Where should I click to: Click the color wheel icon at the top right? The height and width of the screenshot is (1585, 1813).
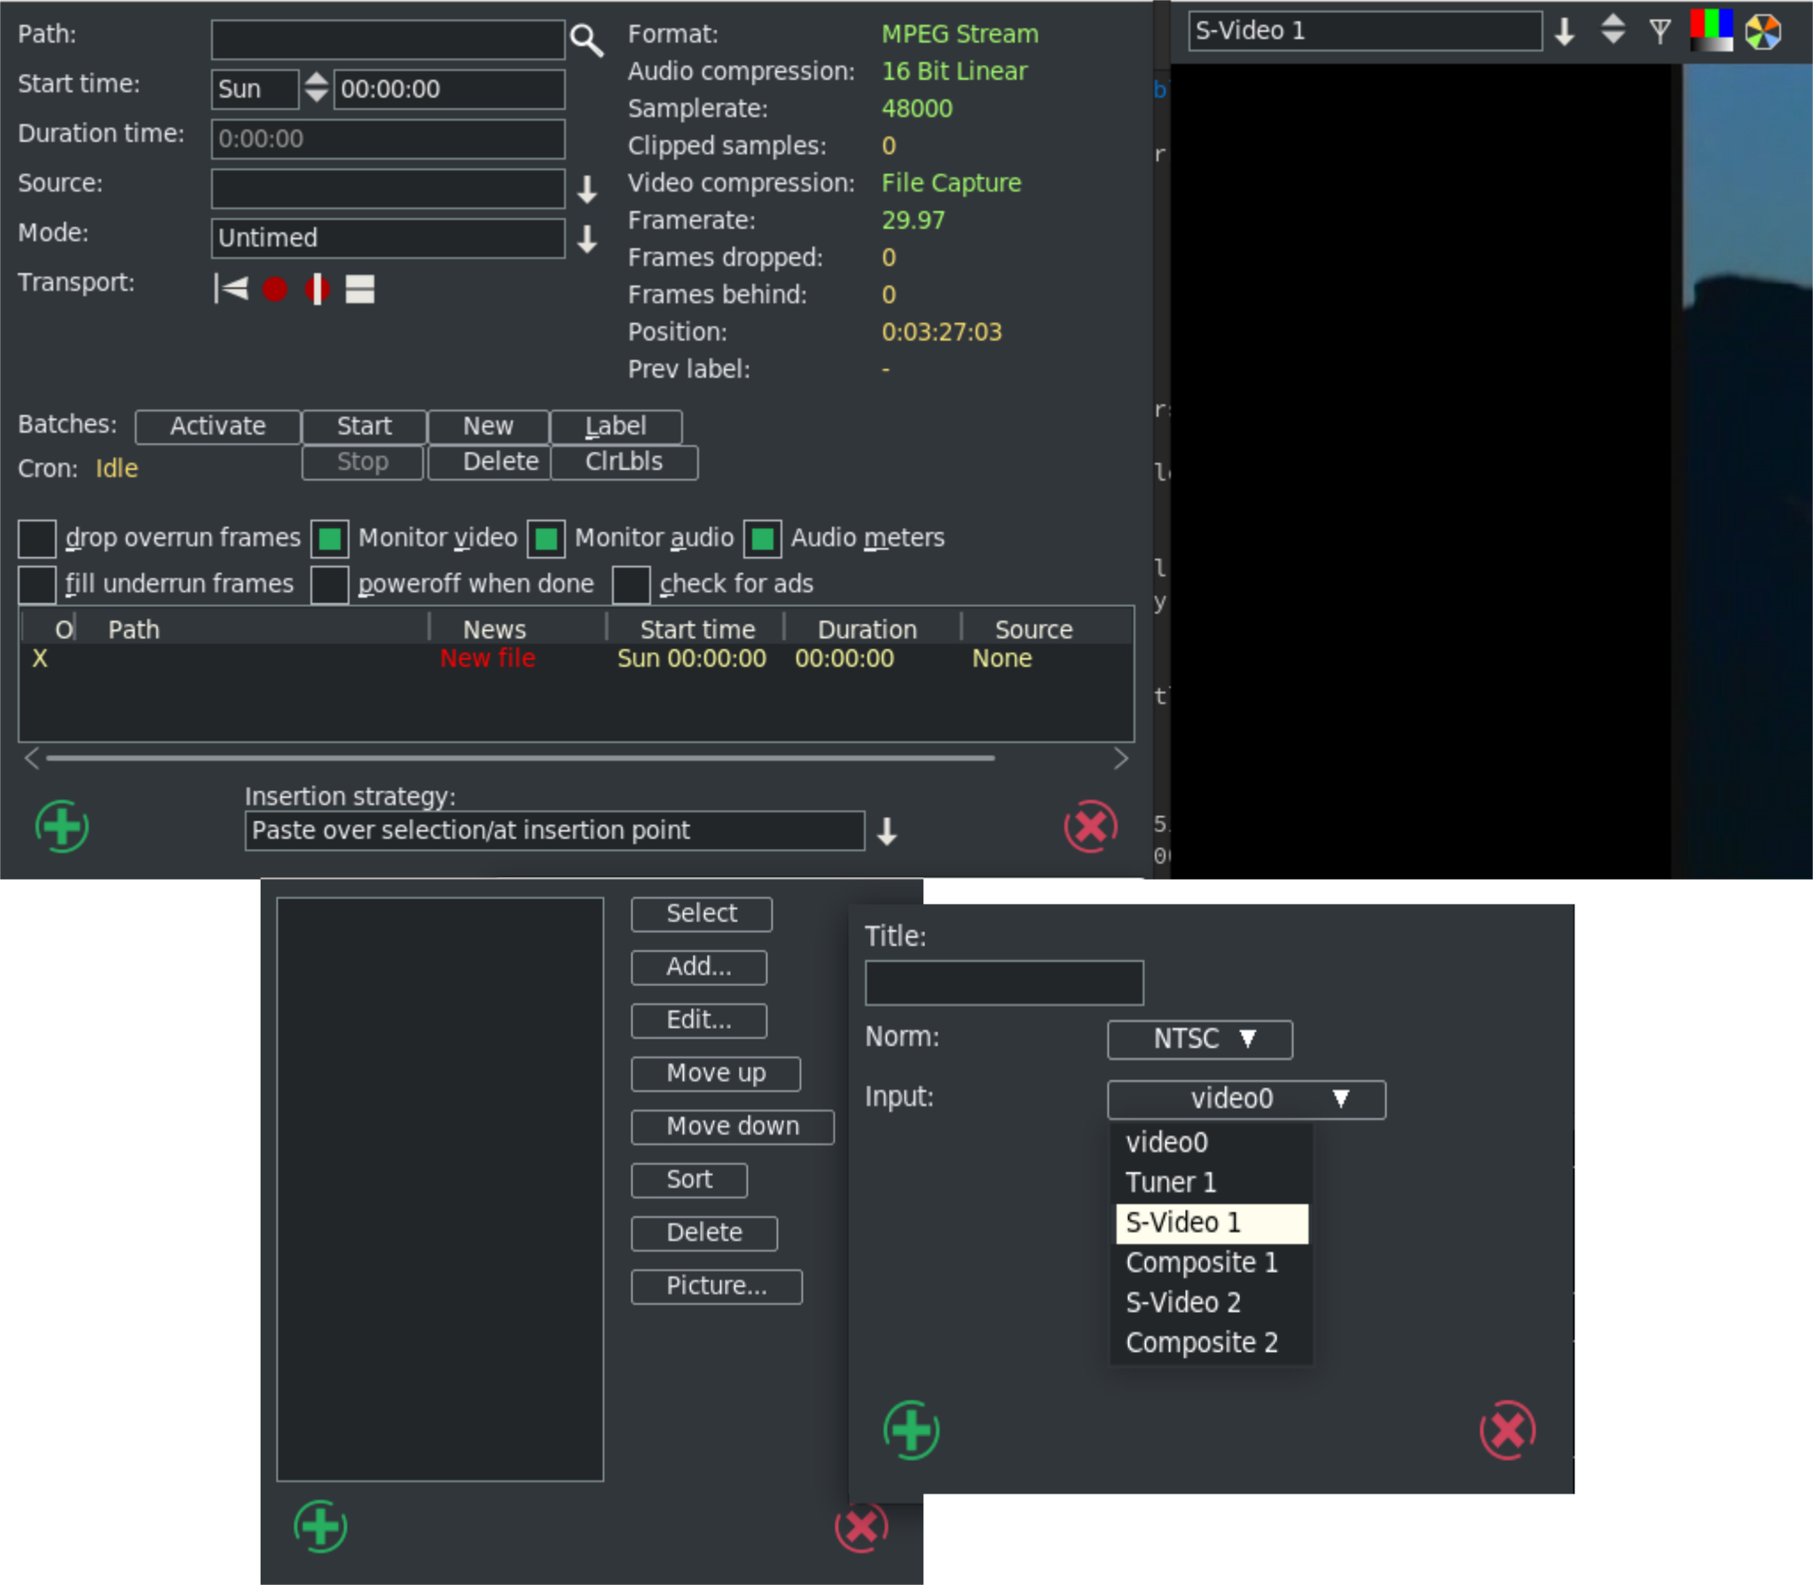coord(1762,32)
